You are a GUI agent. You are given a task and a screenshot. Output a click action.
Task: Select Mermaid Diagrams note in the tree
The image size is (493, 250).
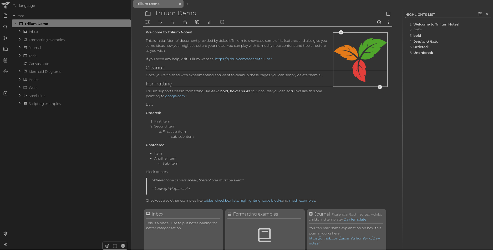point(45,72)
